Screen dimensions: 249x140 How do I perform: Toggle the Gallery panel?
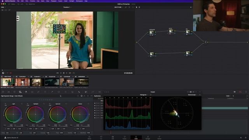[x=12, y=4]
